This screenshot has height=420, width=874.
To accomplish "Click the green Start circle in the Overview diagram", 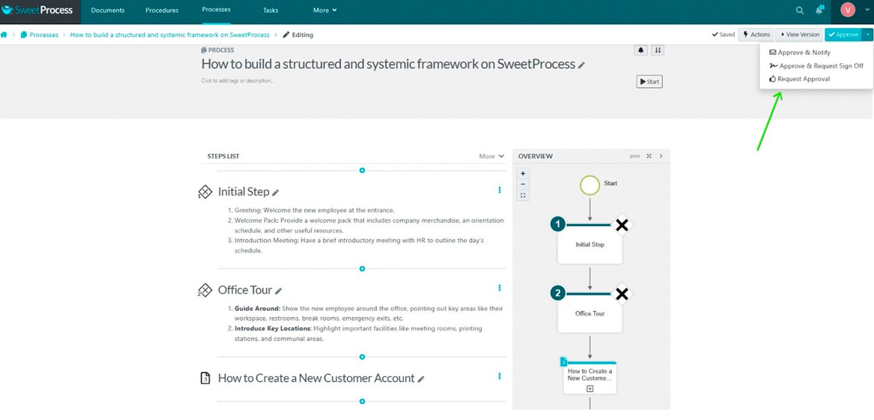I will pyautogui.click(x=589, y=185).
